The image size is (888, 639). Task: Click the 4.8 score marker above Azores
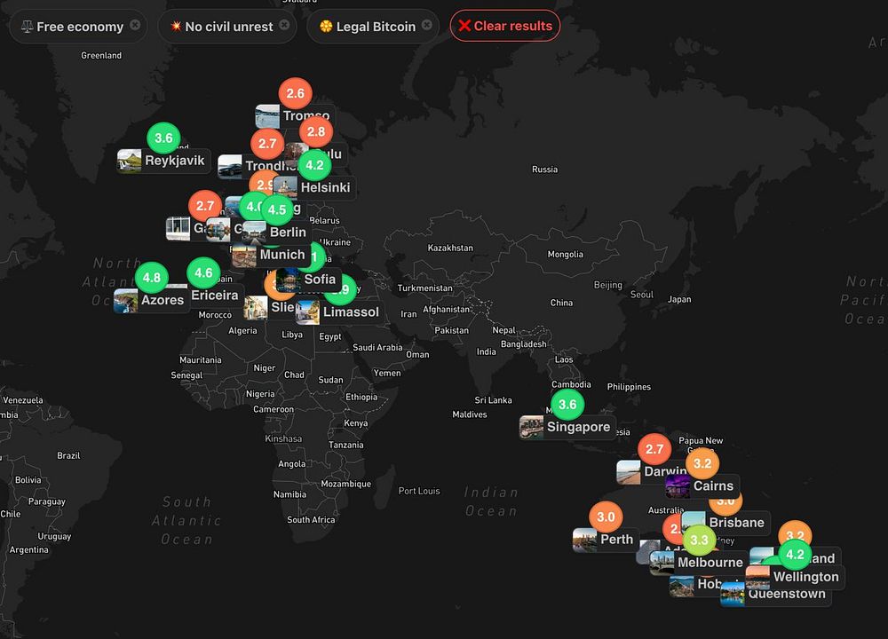coord(152,278)
